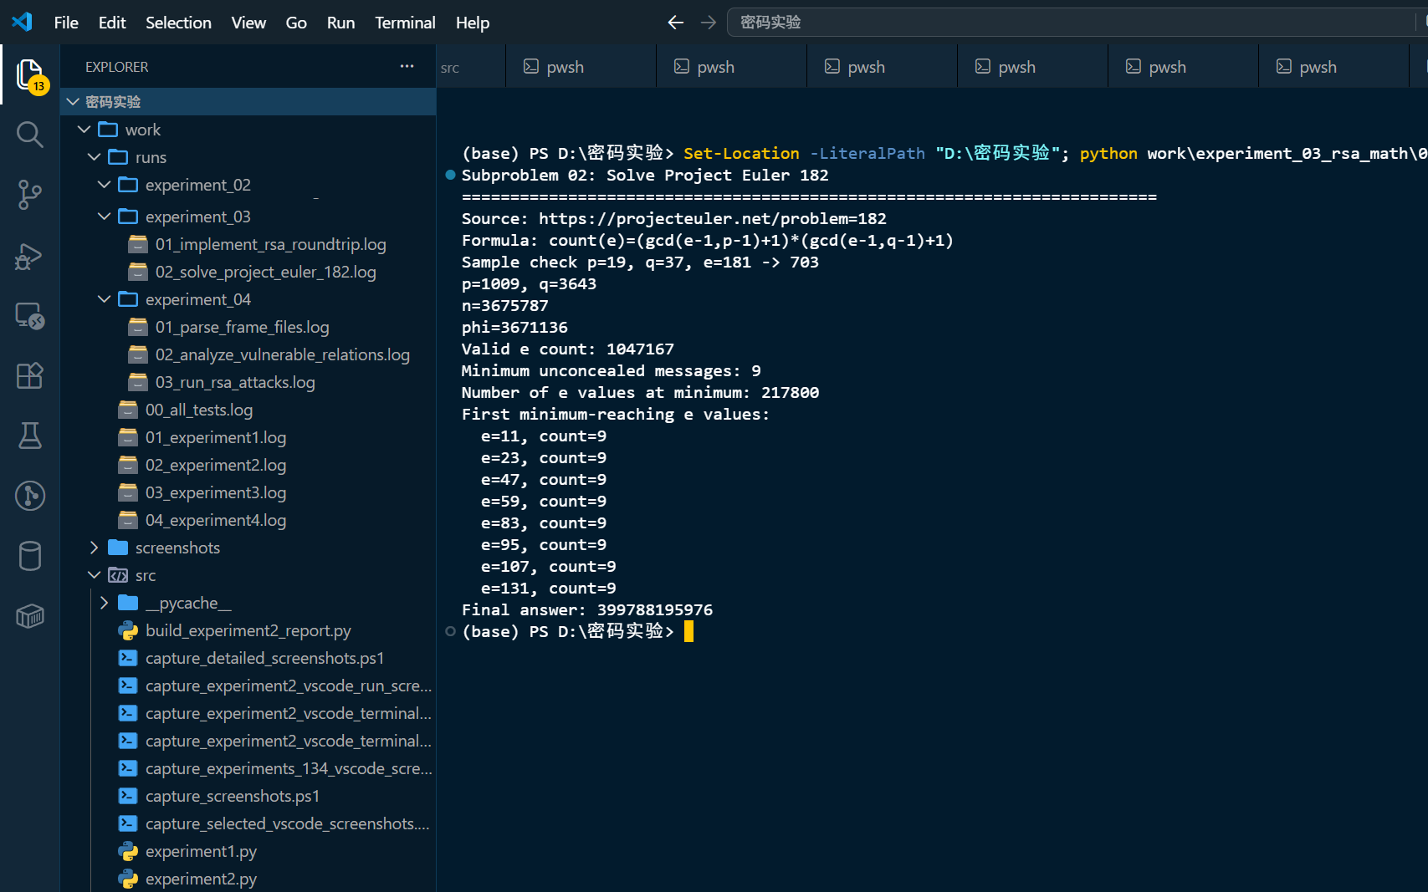Screen dimensions: 1428x892
Task: Click the PowerShell icon of capture_detailed_screenshots.ps1
Action: (128, 658)
